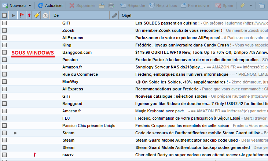Open 'Magic Keyboard avec pavé...' email
This screenshot has width=268, height=161.
tap(161, 111)
